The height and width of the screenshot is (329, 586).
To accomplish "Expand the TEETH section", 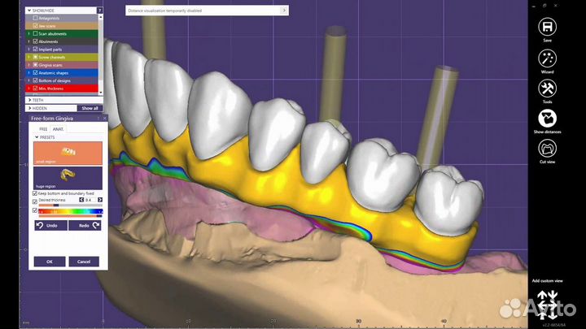I will (30, 99).
